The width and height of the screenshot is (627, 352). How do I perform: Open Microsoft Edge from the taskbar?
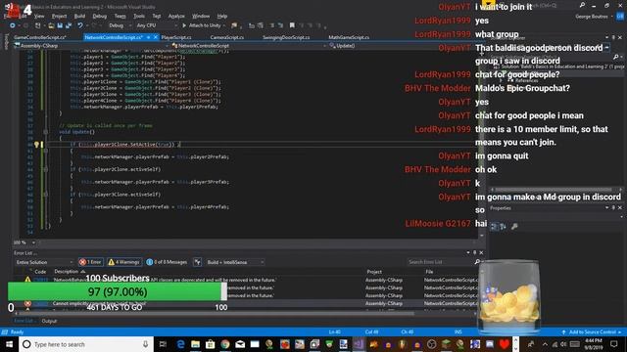point(180,344)
